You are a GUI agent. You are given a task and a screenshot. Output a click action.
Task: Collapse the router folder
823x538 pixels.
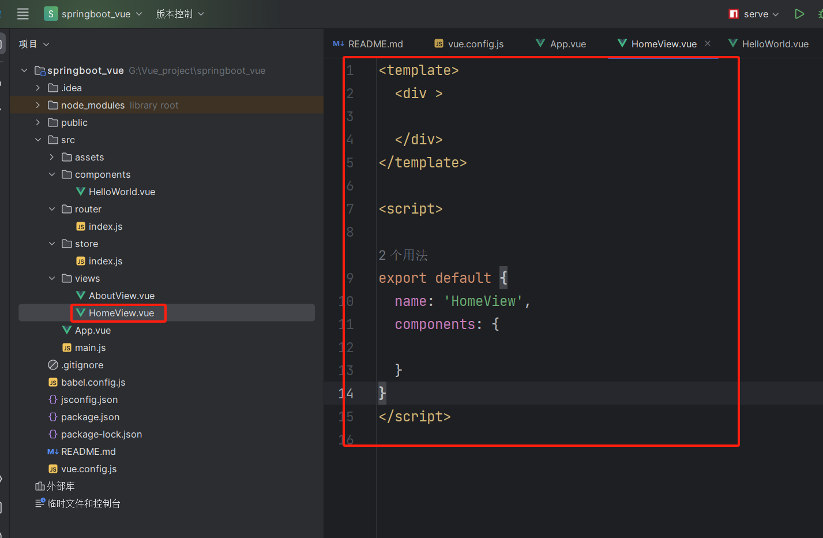[52, 209]
